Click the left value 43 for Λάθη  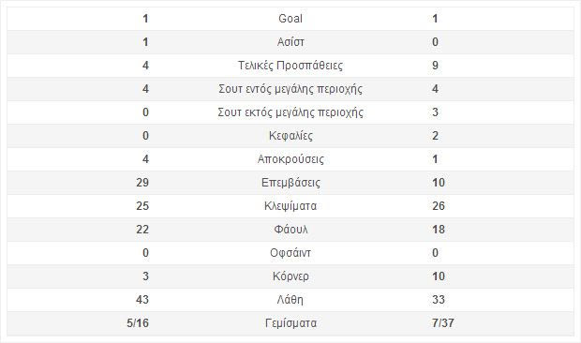[142, 300]
